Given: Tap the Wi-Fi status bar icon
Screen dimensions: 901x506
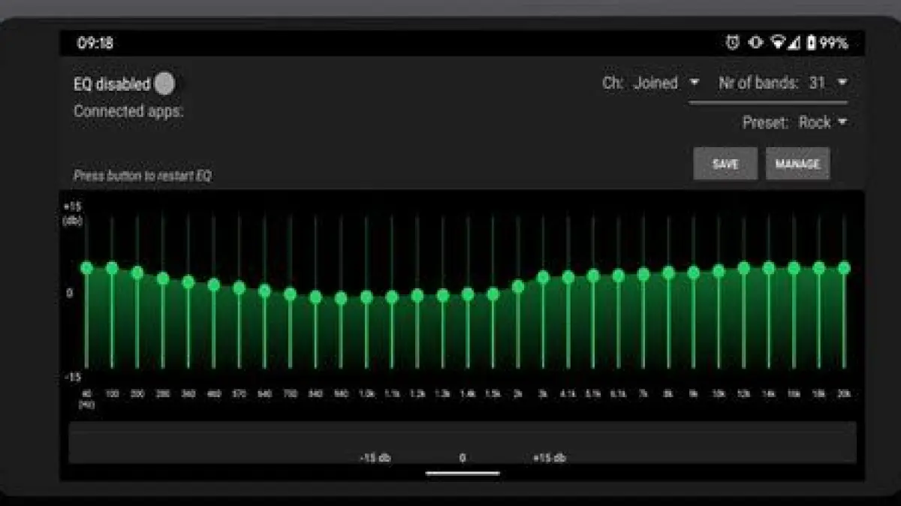Looking at the screenshot, I should [777, 43].
